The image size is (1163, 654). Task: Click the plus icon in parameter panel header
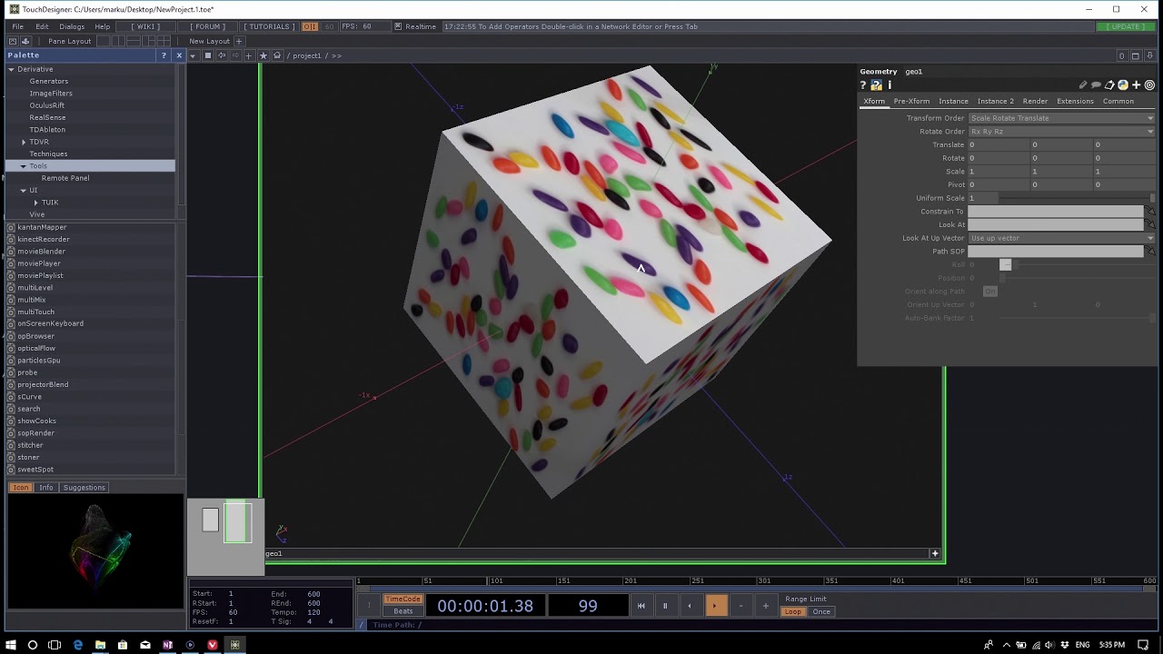(1136, 85)
